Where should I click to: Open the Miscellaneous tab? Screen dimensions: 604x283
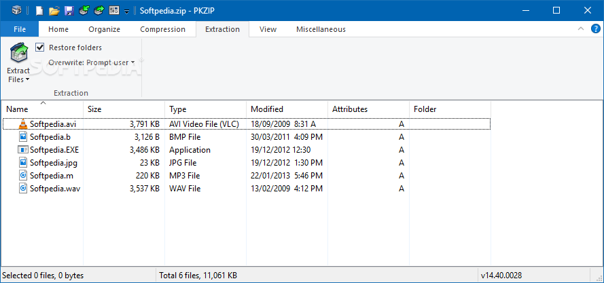(321, 29)
